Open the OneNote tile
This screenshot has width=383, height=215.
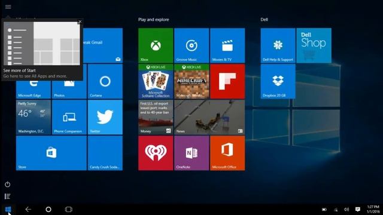point(191,153)
